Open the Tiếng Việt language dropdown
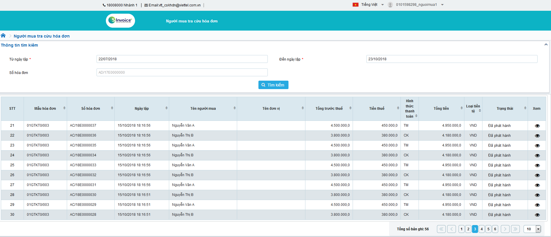Image resolution: width=551 pixels, height=237 pixels. (369, 5)
